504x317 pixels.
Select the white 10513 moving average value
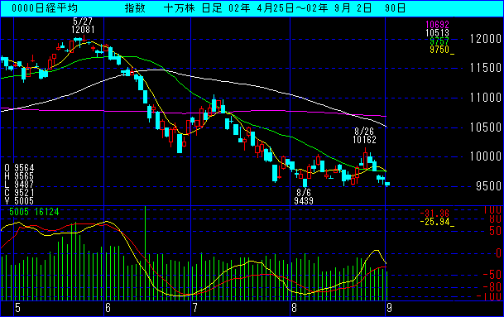[437, 33]
